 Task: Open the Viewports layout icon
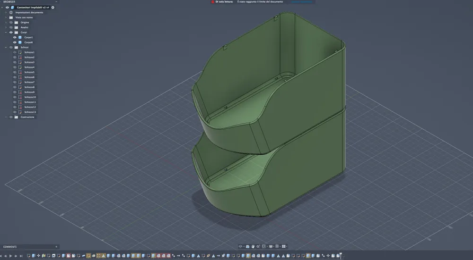(283, 246)
